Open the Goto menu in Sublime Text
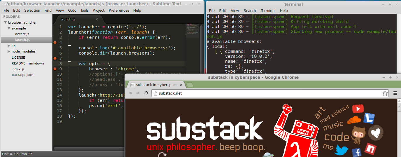 point(72,10)
